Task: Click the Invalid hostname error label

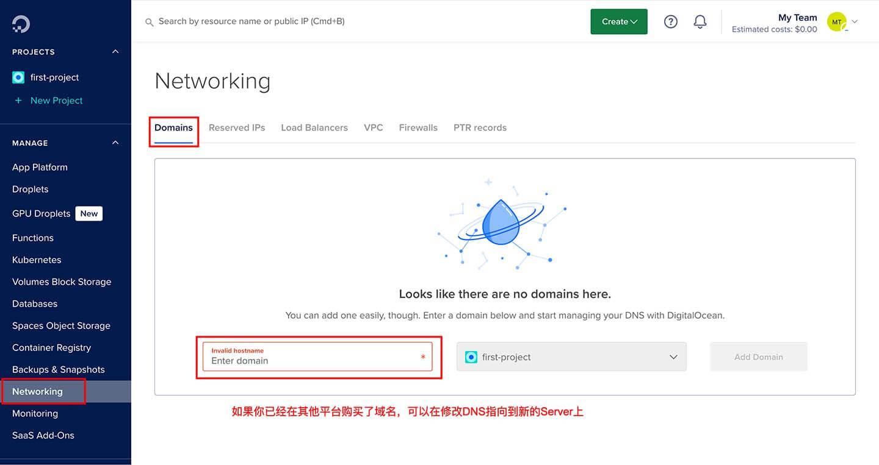Action: coord(237,350)
